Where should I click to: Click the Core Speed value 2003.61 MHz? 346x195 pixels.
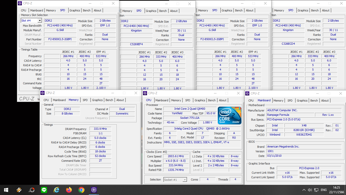pyautogui.click(x=176, y=156)
